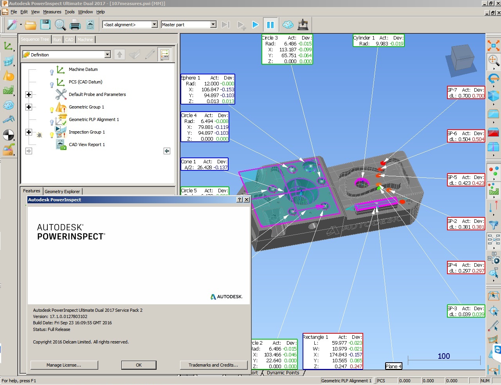Open the Dynamic Points tab

point(283,373)
